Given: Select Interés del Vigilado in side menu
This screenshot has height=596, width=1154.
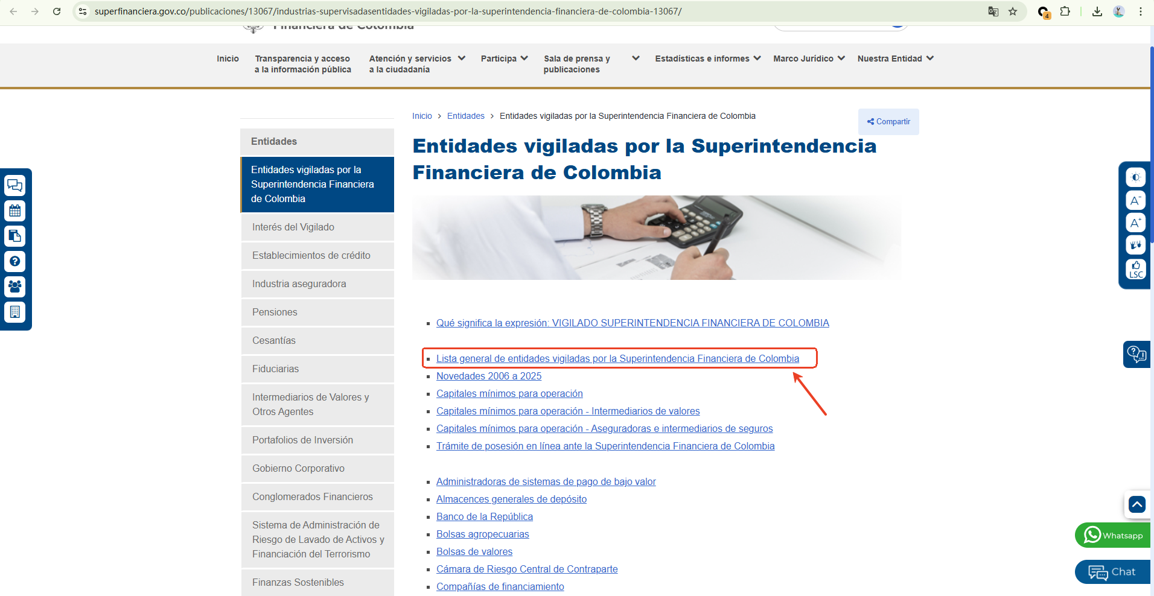Looking at the screenshot, I should coord(317,227).
